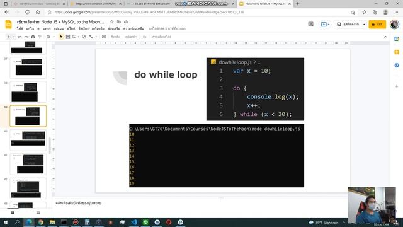Image resolution: width=403 pixels, height=227 pixels.
Task: Open a new browser tab
Action: click(x=297, y=4)
